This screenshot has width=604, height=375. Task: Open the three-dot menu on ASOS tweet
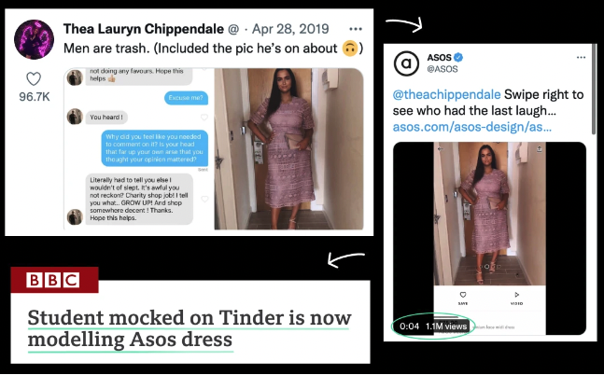[581, 57]
